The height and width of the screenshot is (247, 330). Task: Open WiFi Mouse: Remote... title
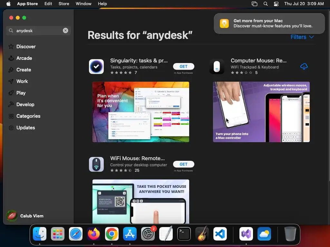137,158
